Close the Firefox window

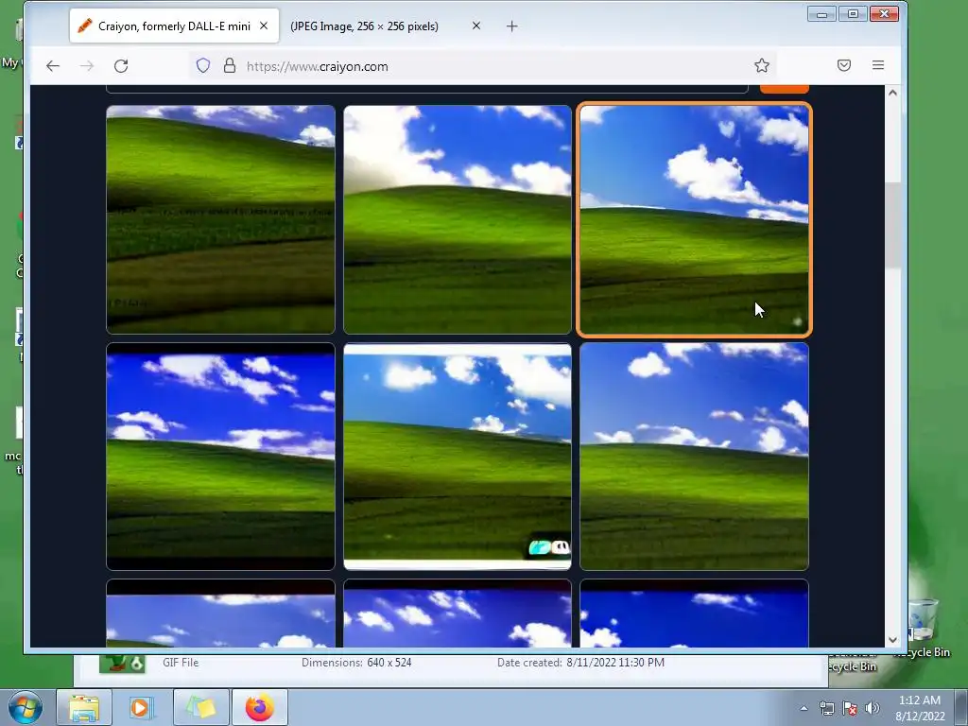click(x=884, y=13)
